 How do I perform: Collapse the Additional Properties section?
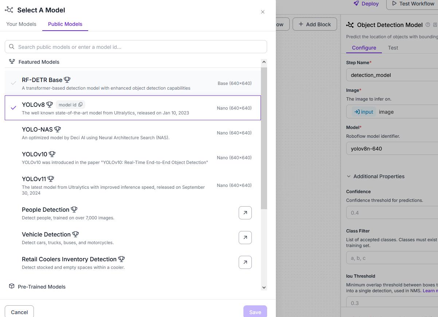pyautogui.click(x=375, y=176)
